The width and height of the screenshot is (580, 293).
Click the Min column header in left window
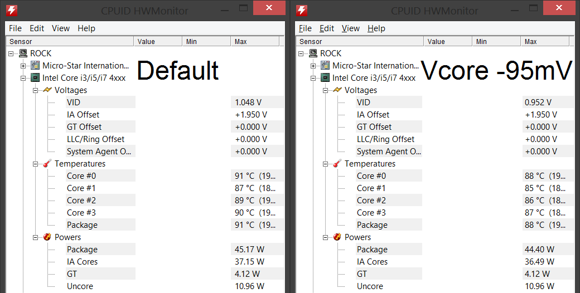click(206, 41)
